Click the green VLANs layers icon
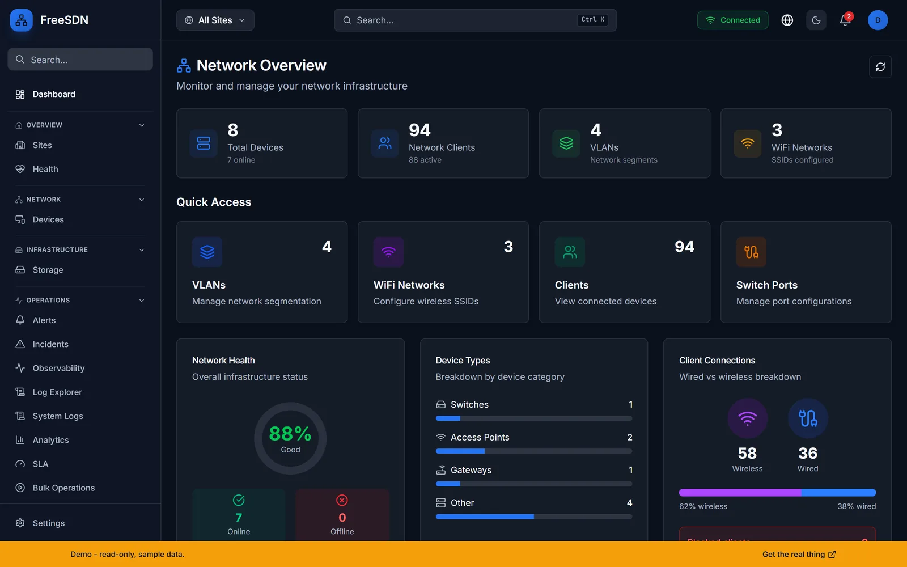This screenshot has width=907, height=567. (x=566, y=143)
